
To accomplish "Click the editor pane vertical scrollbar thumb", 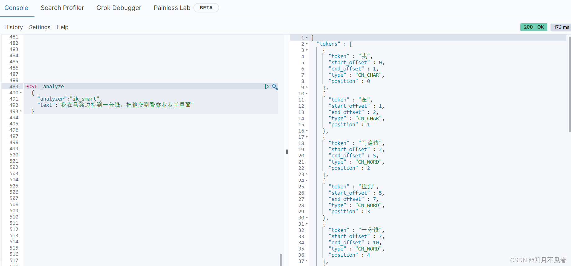I will click(281, 260).
